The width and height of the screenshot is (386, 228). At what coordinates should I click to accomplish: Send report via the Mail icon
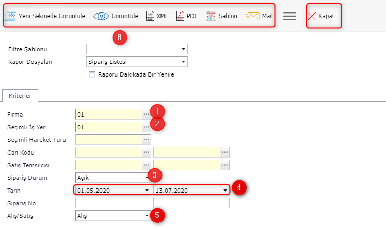click(x=253, y=16)
